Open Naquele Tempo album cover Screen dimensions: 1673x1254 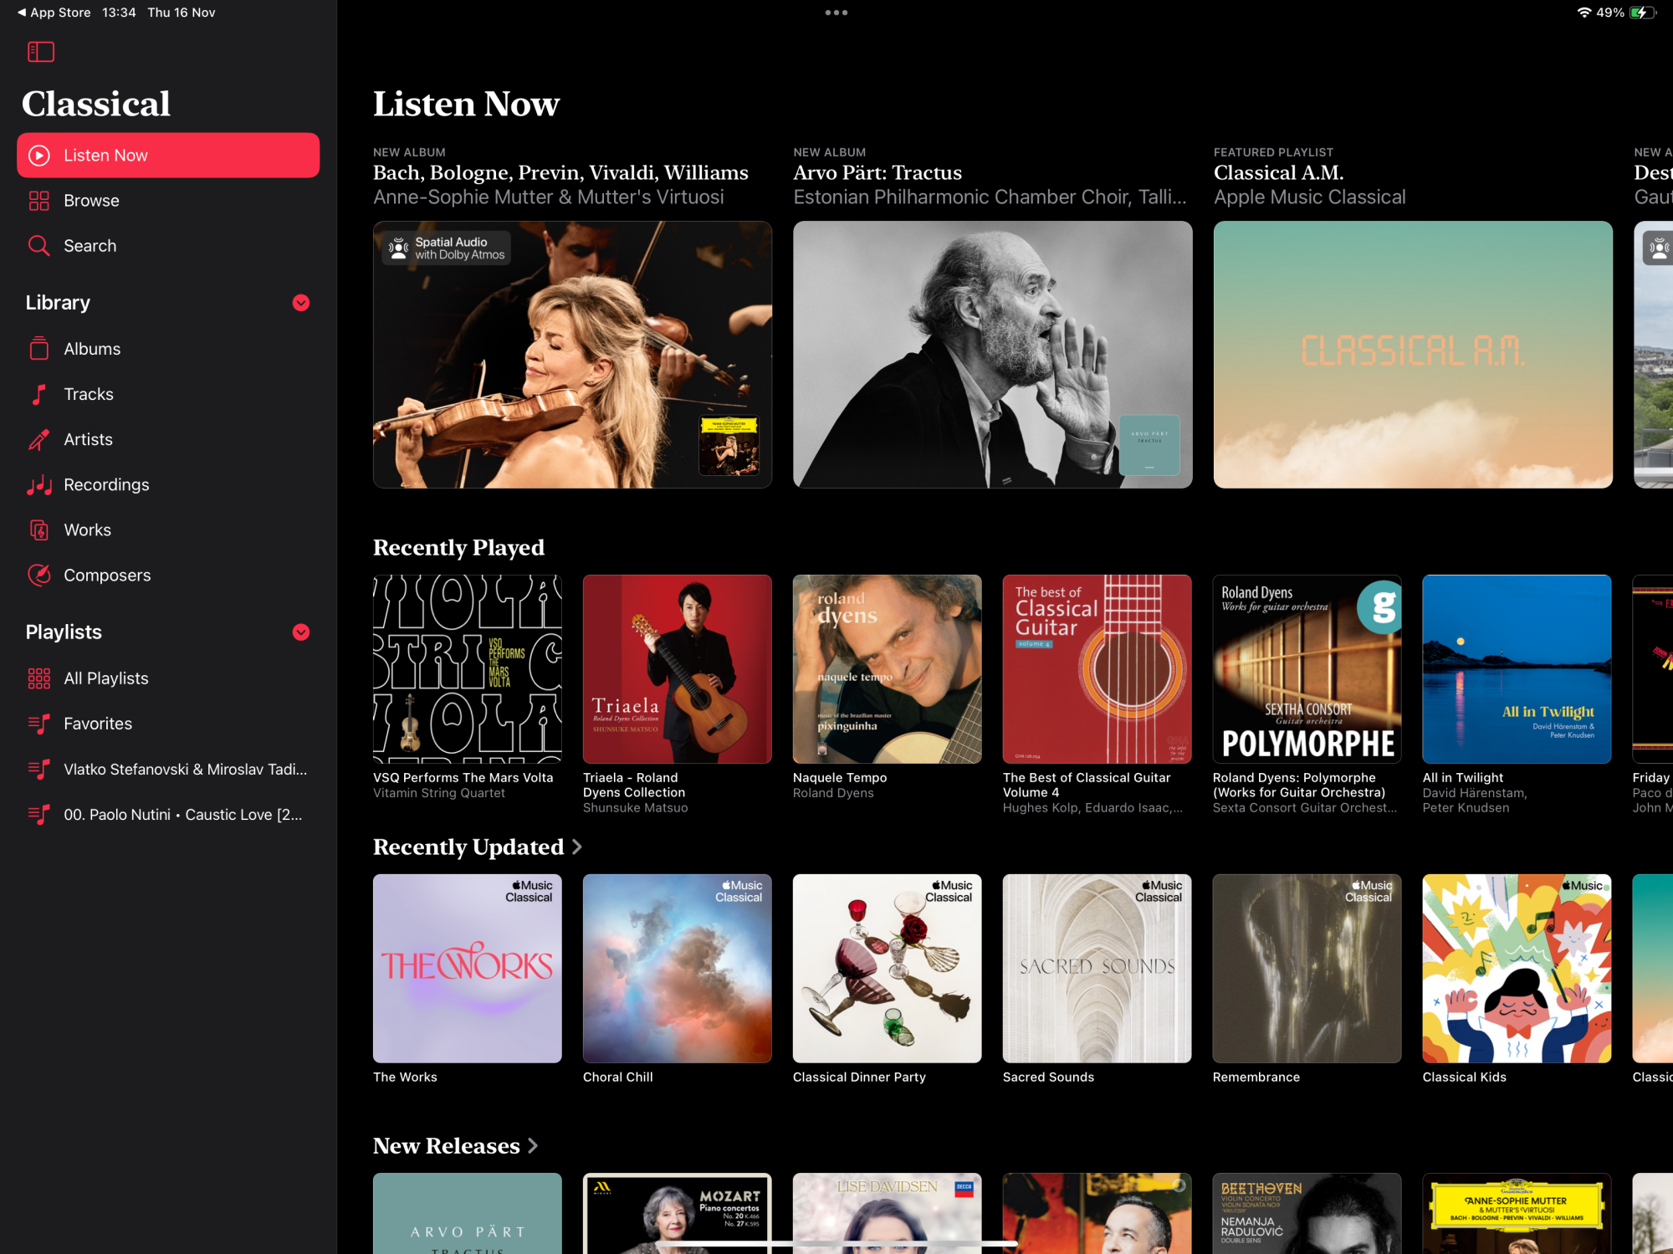tap(888, 668)
